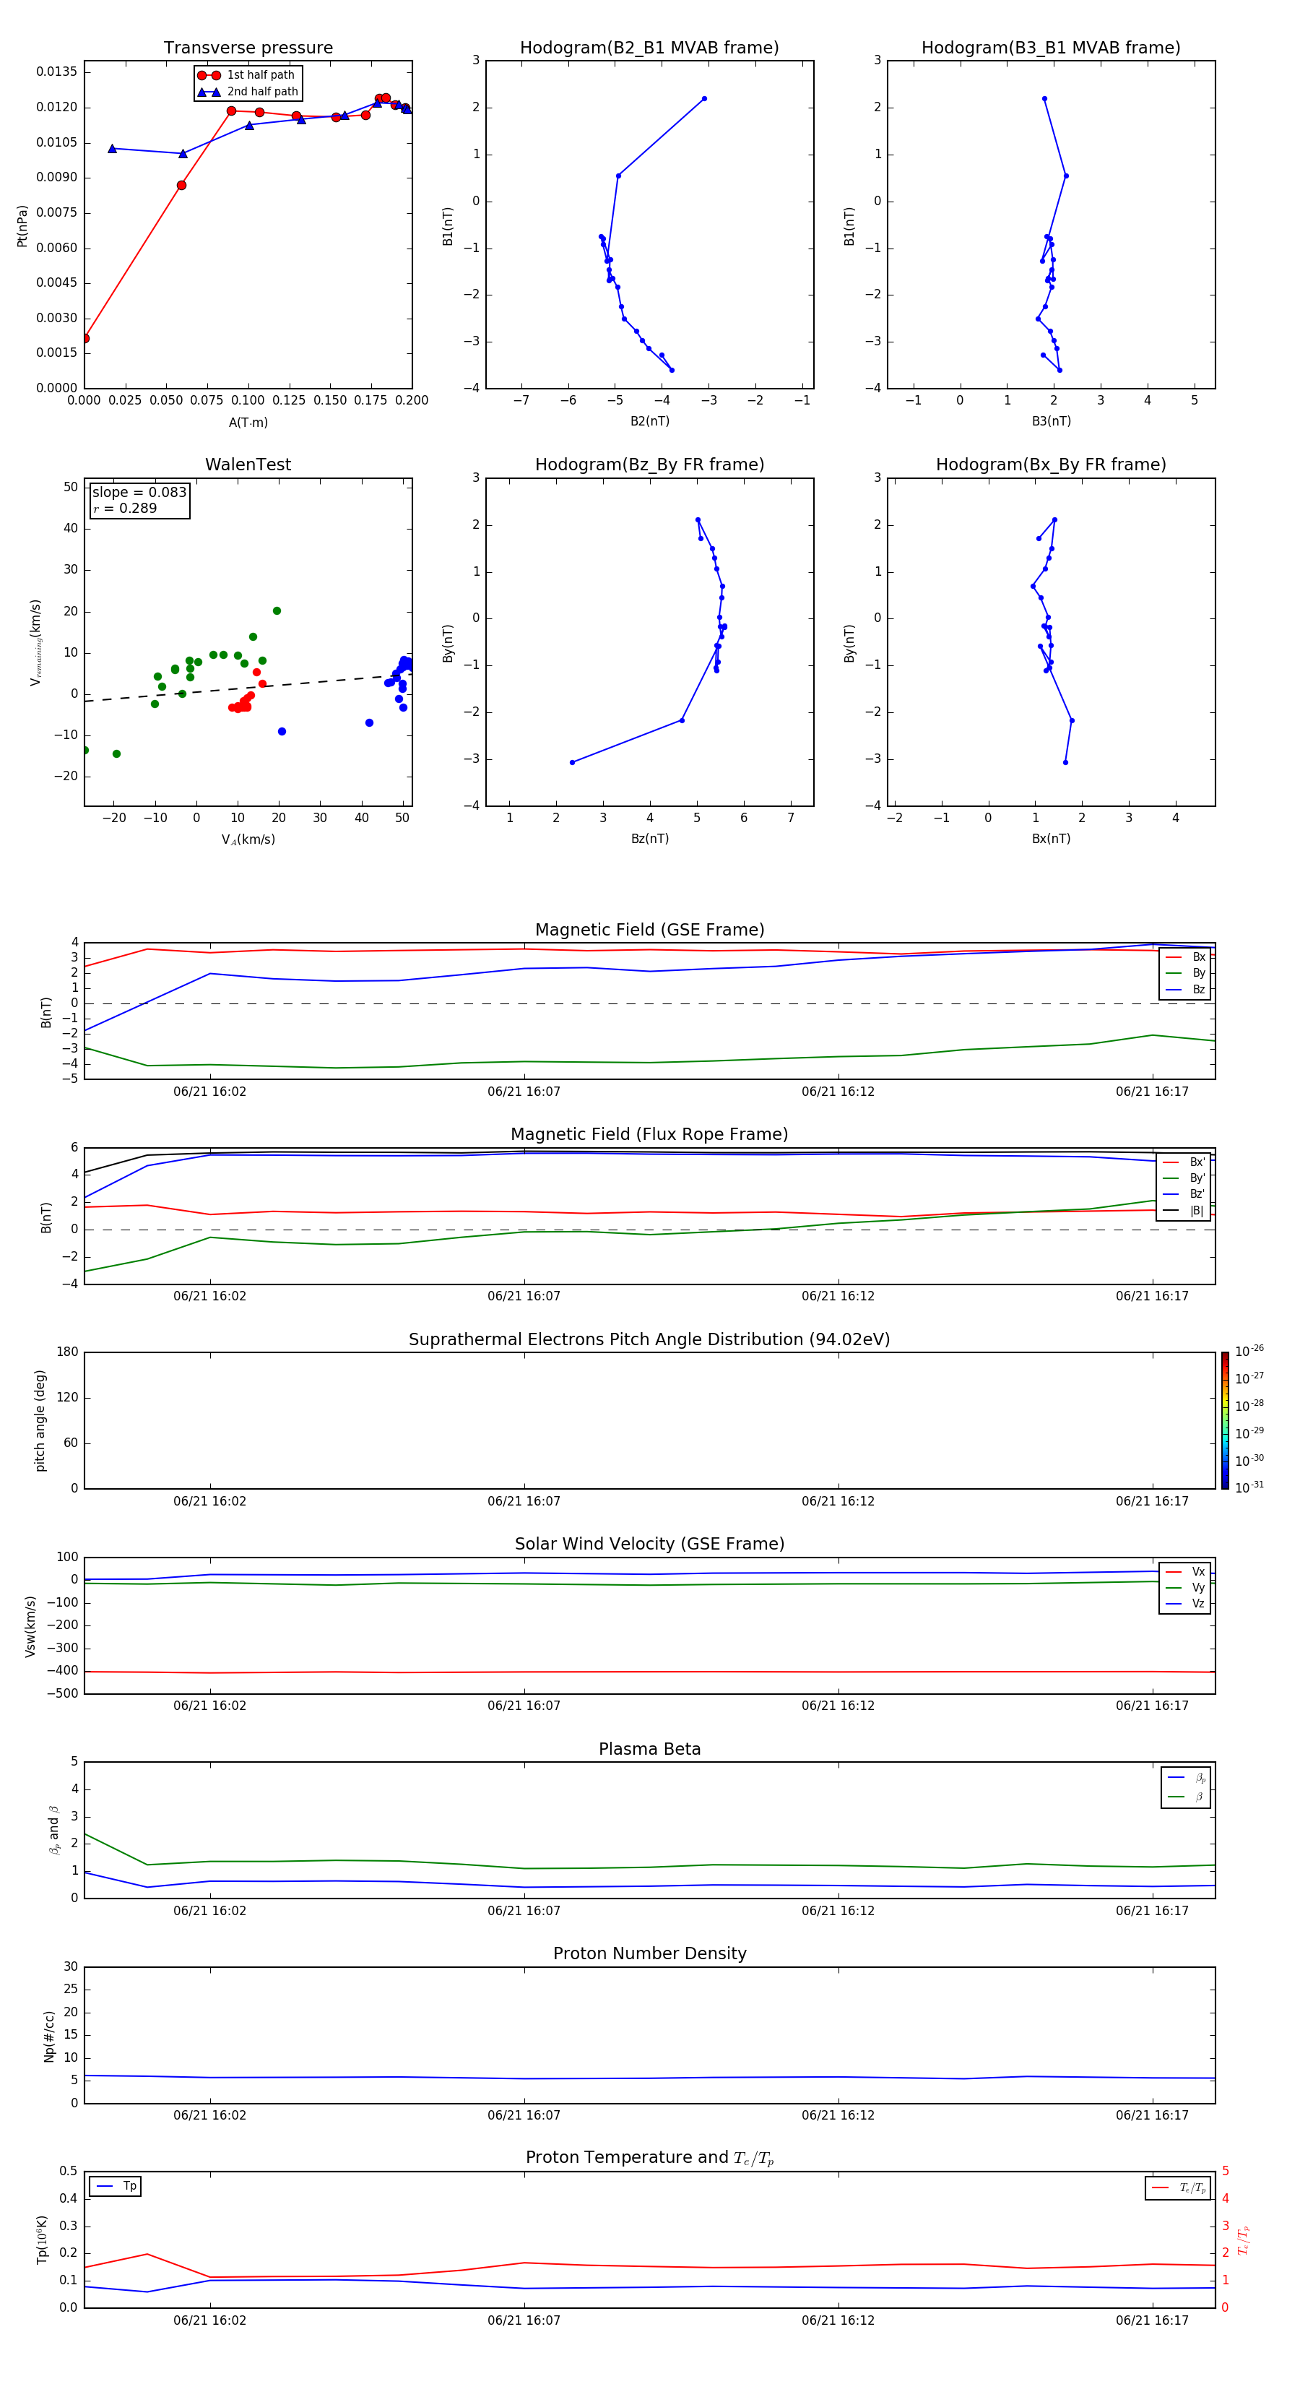Click the "Proton Temperature and Te/Tp" title

pyautogui.click(x=649, y=2158)
